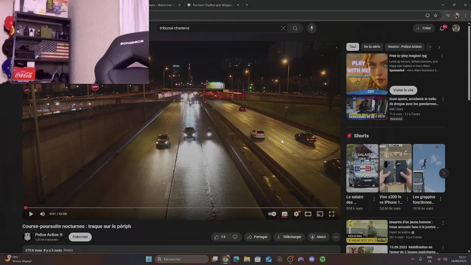Image resolution: width=471 pixels, height=265 pixels.
Task: Switch to the 'Watch Live' stream tab
Action: (162, 5)
